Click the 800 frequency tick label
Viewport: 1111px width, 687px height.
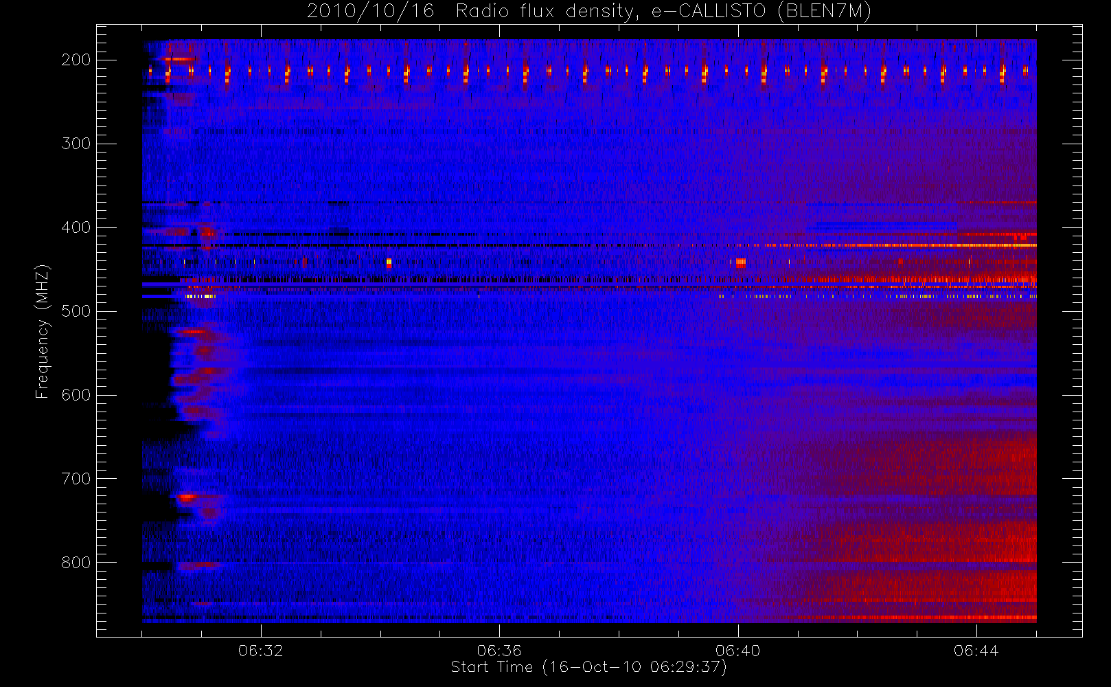76,563
